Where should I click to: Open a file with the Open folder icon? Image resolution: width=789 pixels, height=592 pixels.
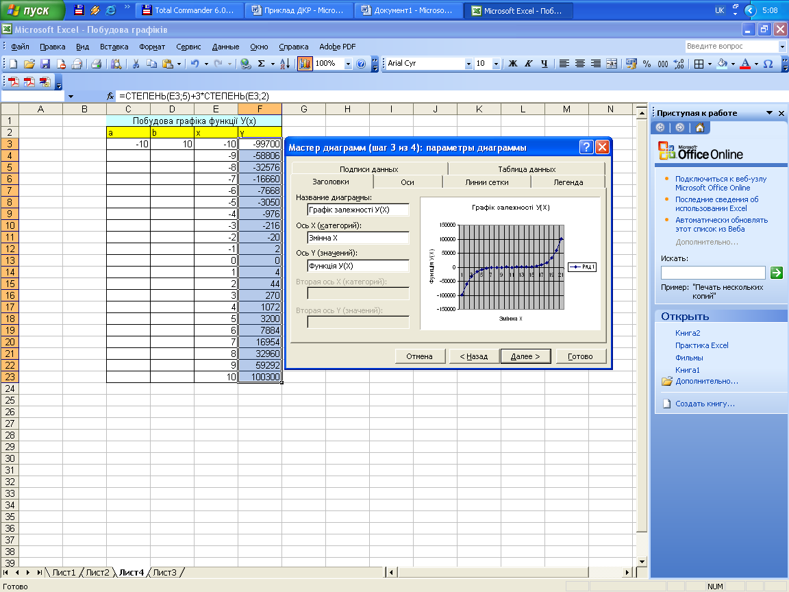[x=29, y=64]
